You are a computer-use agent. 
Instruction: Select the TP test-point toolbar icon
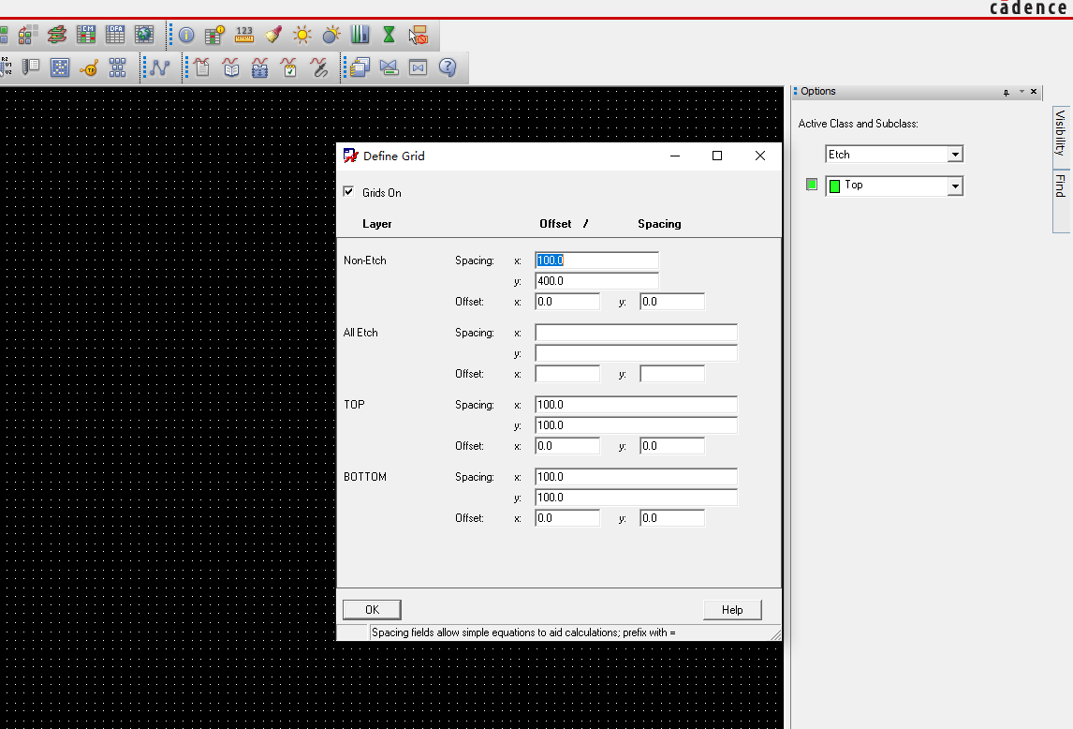pos(89,67)
